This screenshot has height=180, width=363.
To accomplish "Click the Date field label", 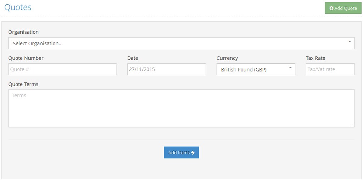I will point(133,58).
